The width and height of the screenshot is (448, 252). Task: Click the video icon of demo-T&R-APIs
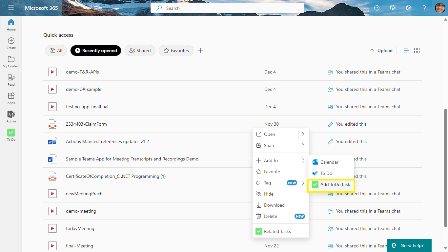(x=52, y=72)
